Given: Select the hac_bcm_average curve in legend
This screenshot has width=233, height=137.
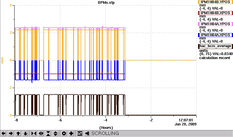Looking at the screenshot, I should 215,46.
